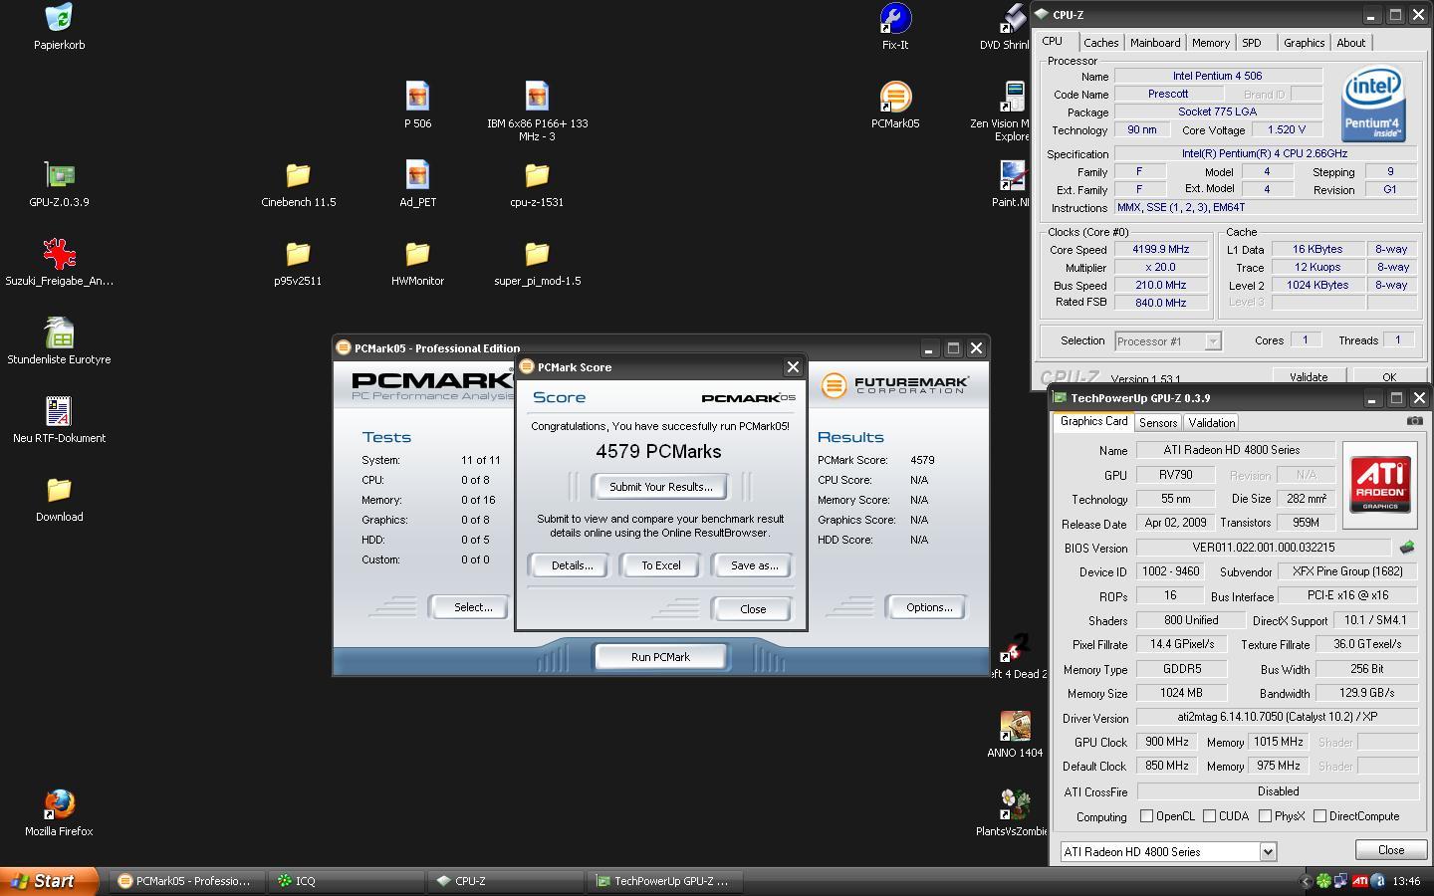
Task: Open the Papierkorb recycle bin icon
Action: 59,26
